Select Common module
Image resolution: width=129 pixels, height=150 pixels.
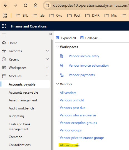(x=16, y=137)
